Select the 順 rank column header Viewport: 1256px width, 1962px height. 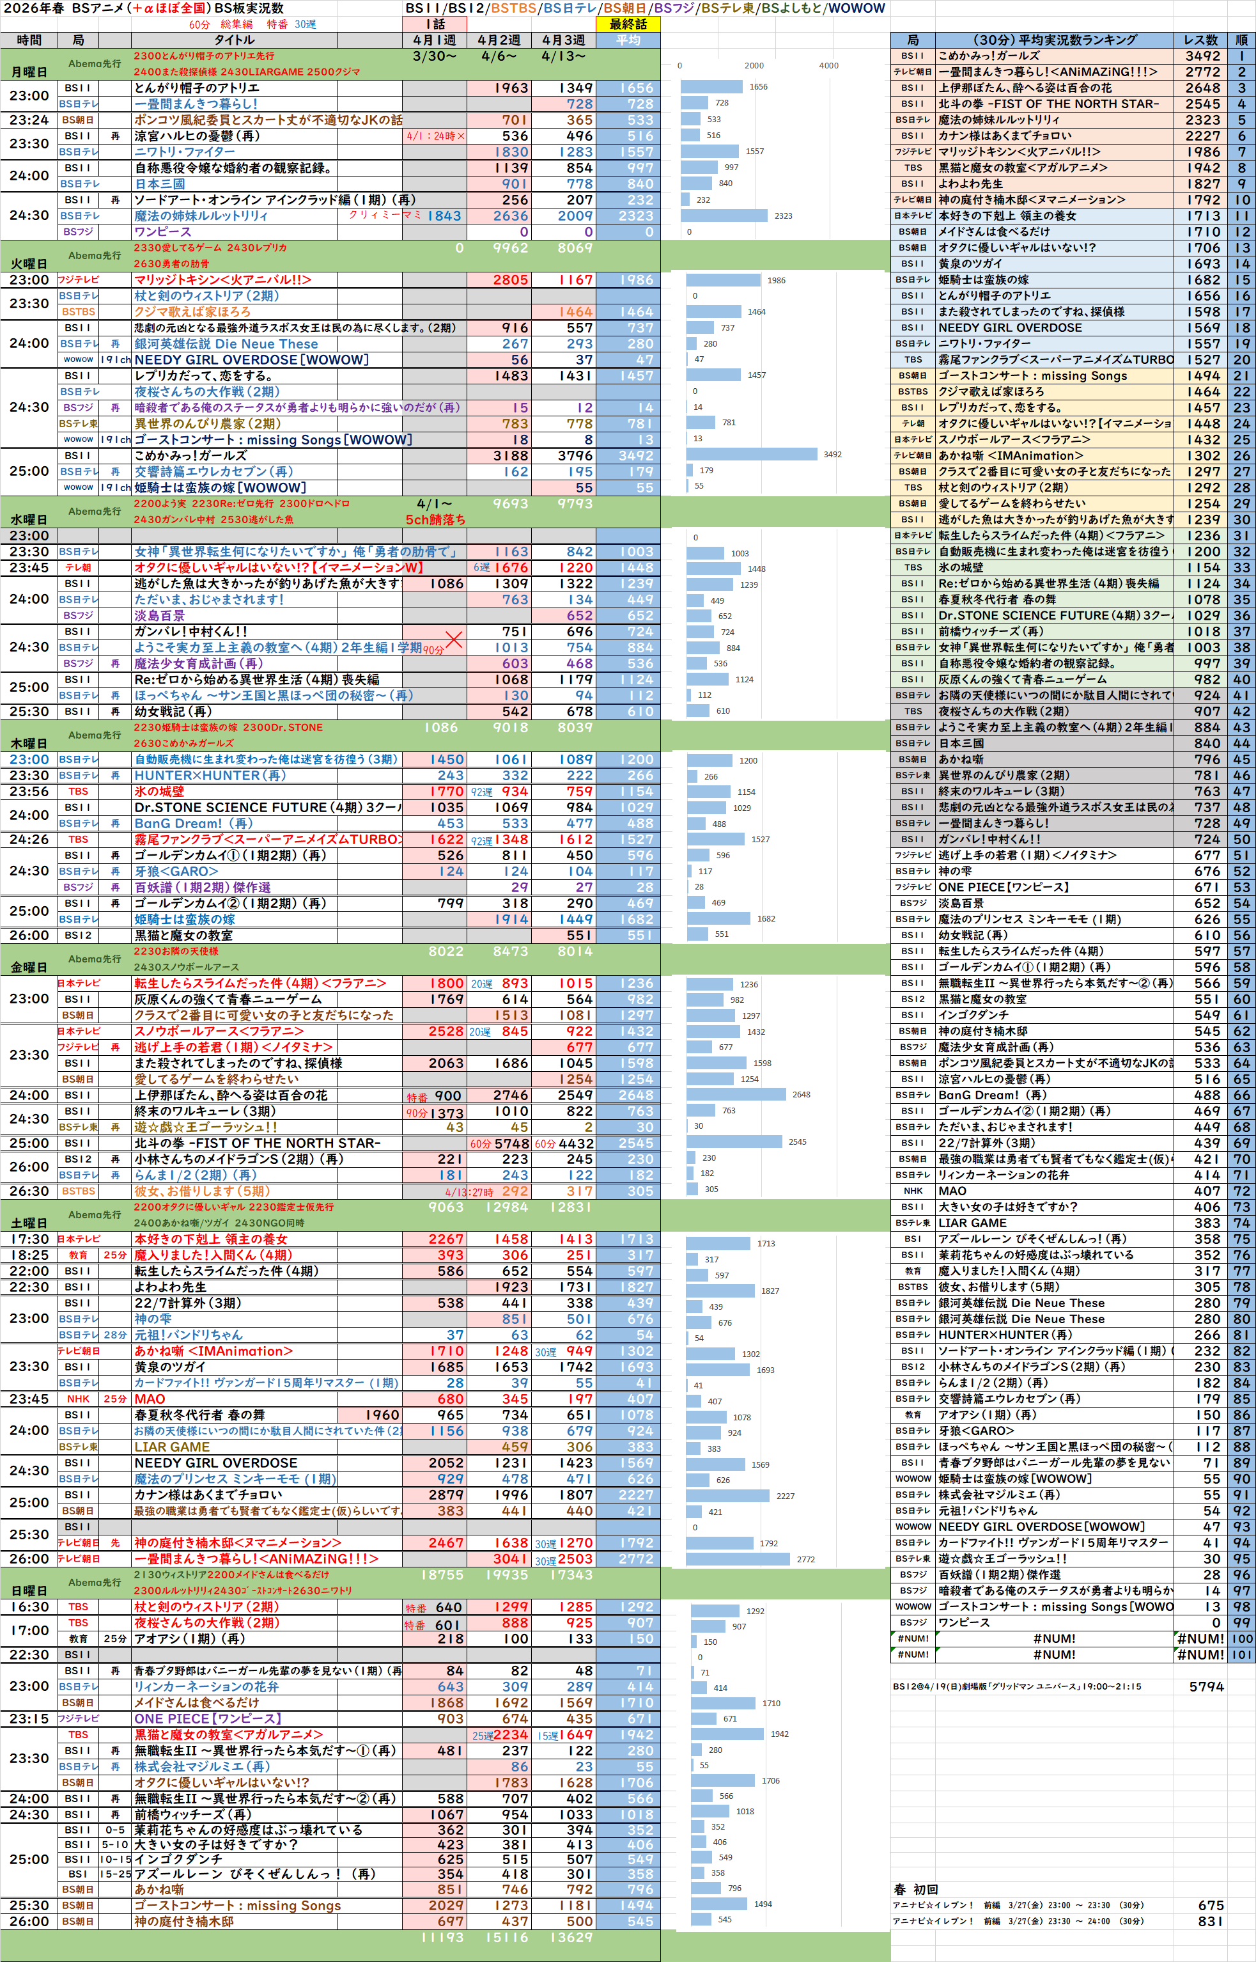pos(1241,40)
